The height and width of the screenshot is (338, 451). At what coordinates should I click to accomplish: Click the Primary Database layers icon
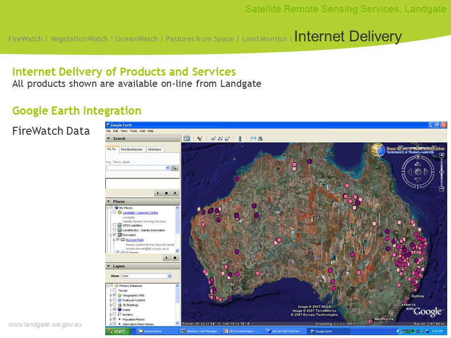coord(117,286)
